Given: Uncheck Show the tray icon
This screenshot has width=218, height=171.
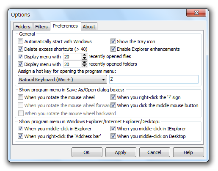Looking at the screenshot, I should coord(113,41).
